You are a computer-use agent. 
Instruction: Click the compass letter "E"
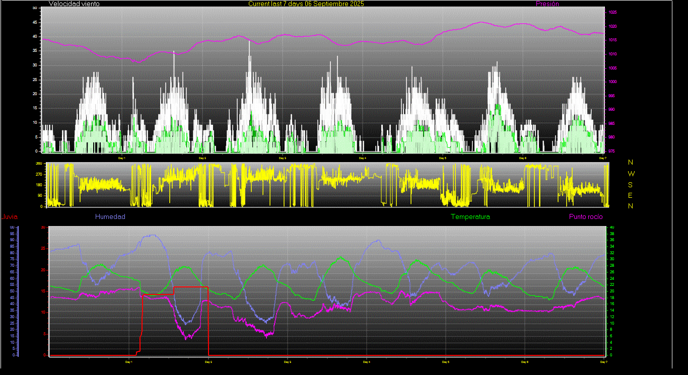coord(631,195)
